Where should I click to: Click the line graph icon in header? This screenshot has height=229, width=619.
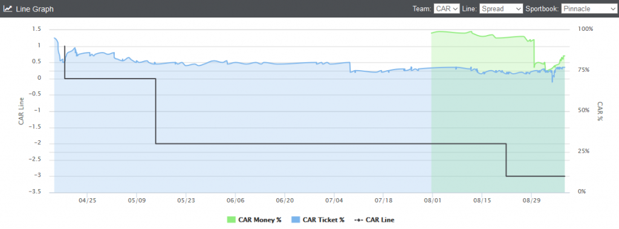click(7, 8)
